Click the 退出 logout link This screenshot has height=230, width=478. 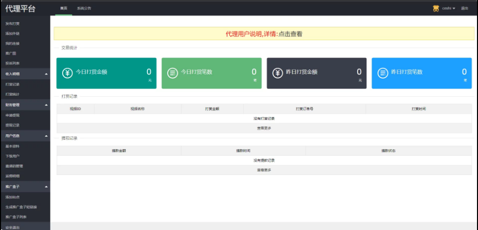pos(464,8)
